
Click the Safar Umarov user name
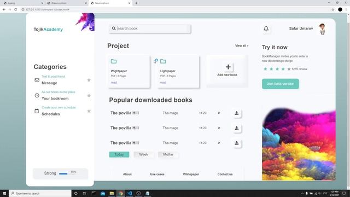tap(301, 28)
